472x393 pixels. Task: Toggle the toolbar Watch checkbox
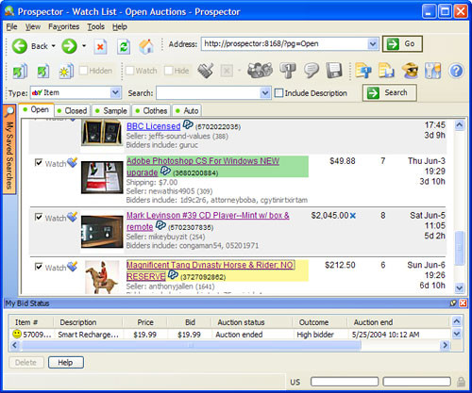pos(129,71)
